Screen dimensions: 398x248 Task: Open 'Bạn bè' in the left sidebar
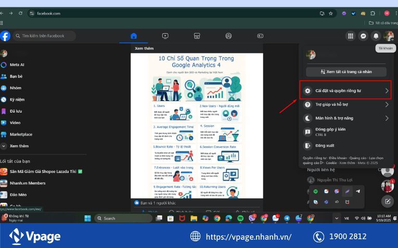[x=16, y=76]
